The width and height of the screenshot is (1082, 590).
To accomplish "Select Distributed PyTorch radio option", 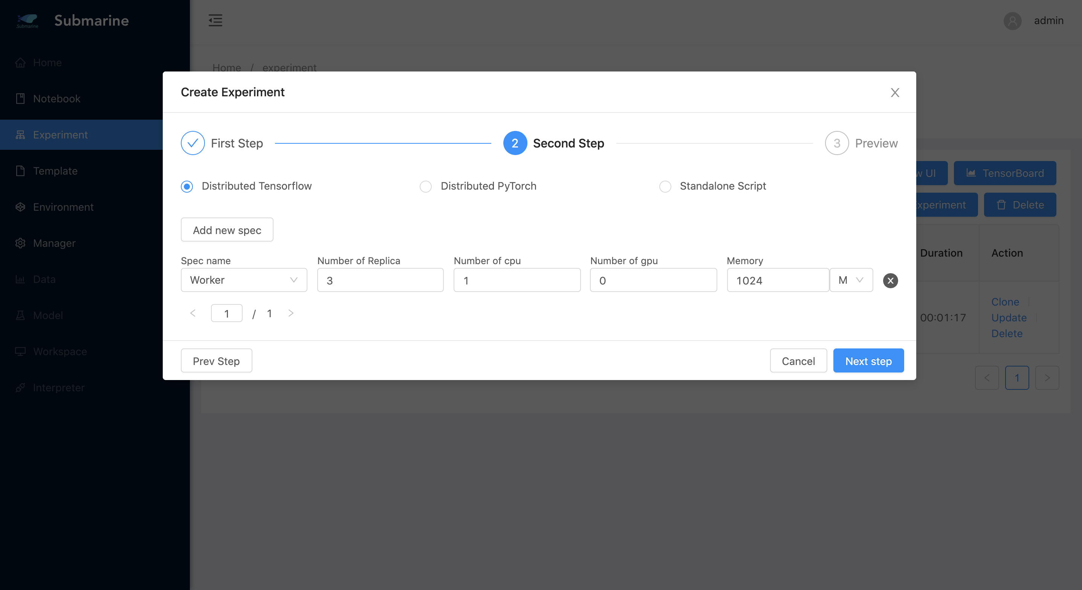I will coord(425,186).
